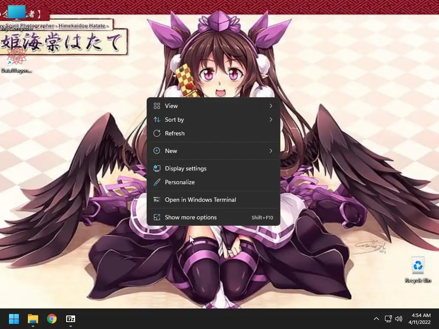Select the Recycle Bin desktop icon

click(x=418, y=270)
